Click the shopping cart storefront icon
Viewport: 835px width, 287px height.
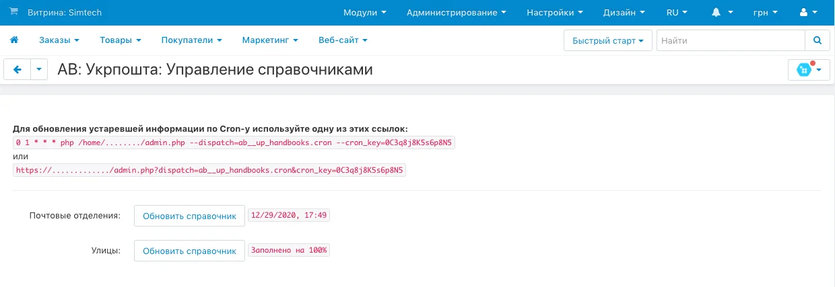coord(13,12)
